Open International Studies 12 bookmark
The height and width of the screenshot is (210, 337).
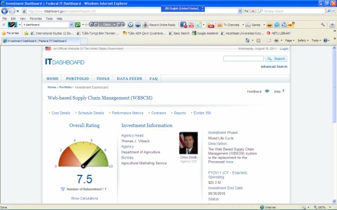click(x=52, y=33)
